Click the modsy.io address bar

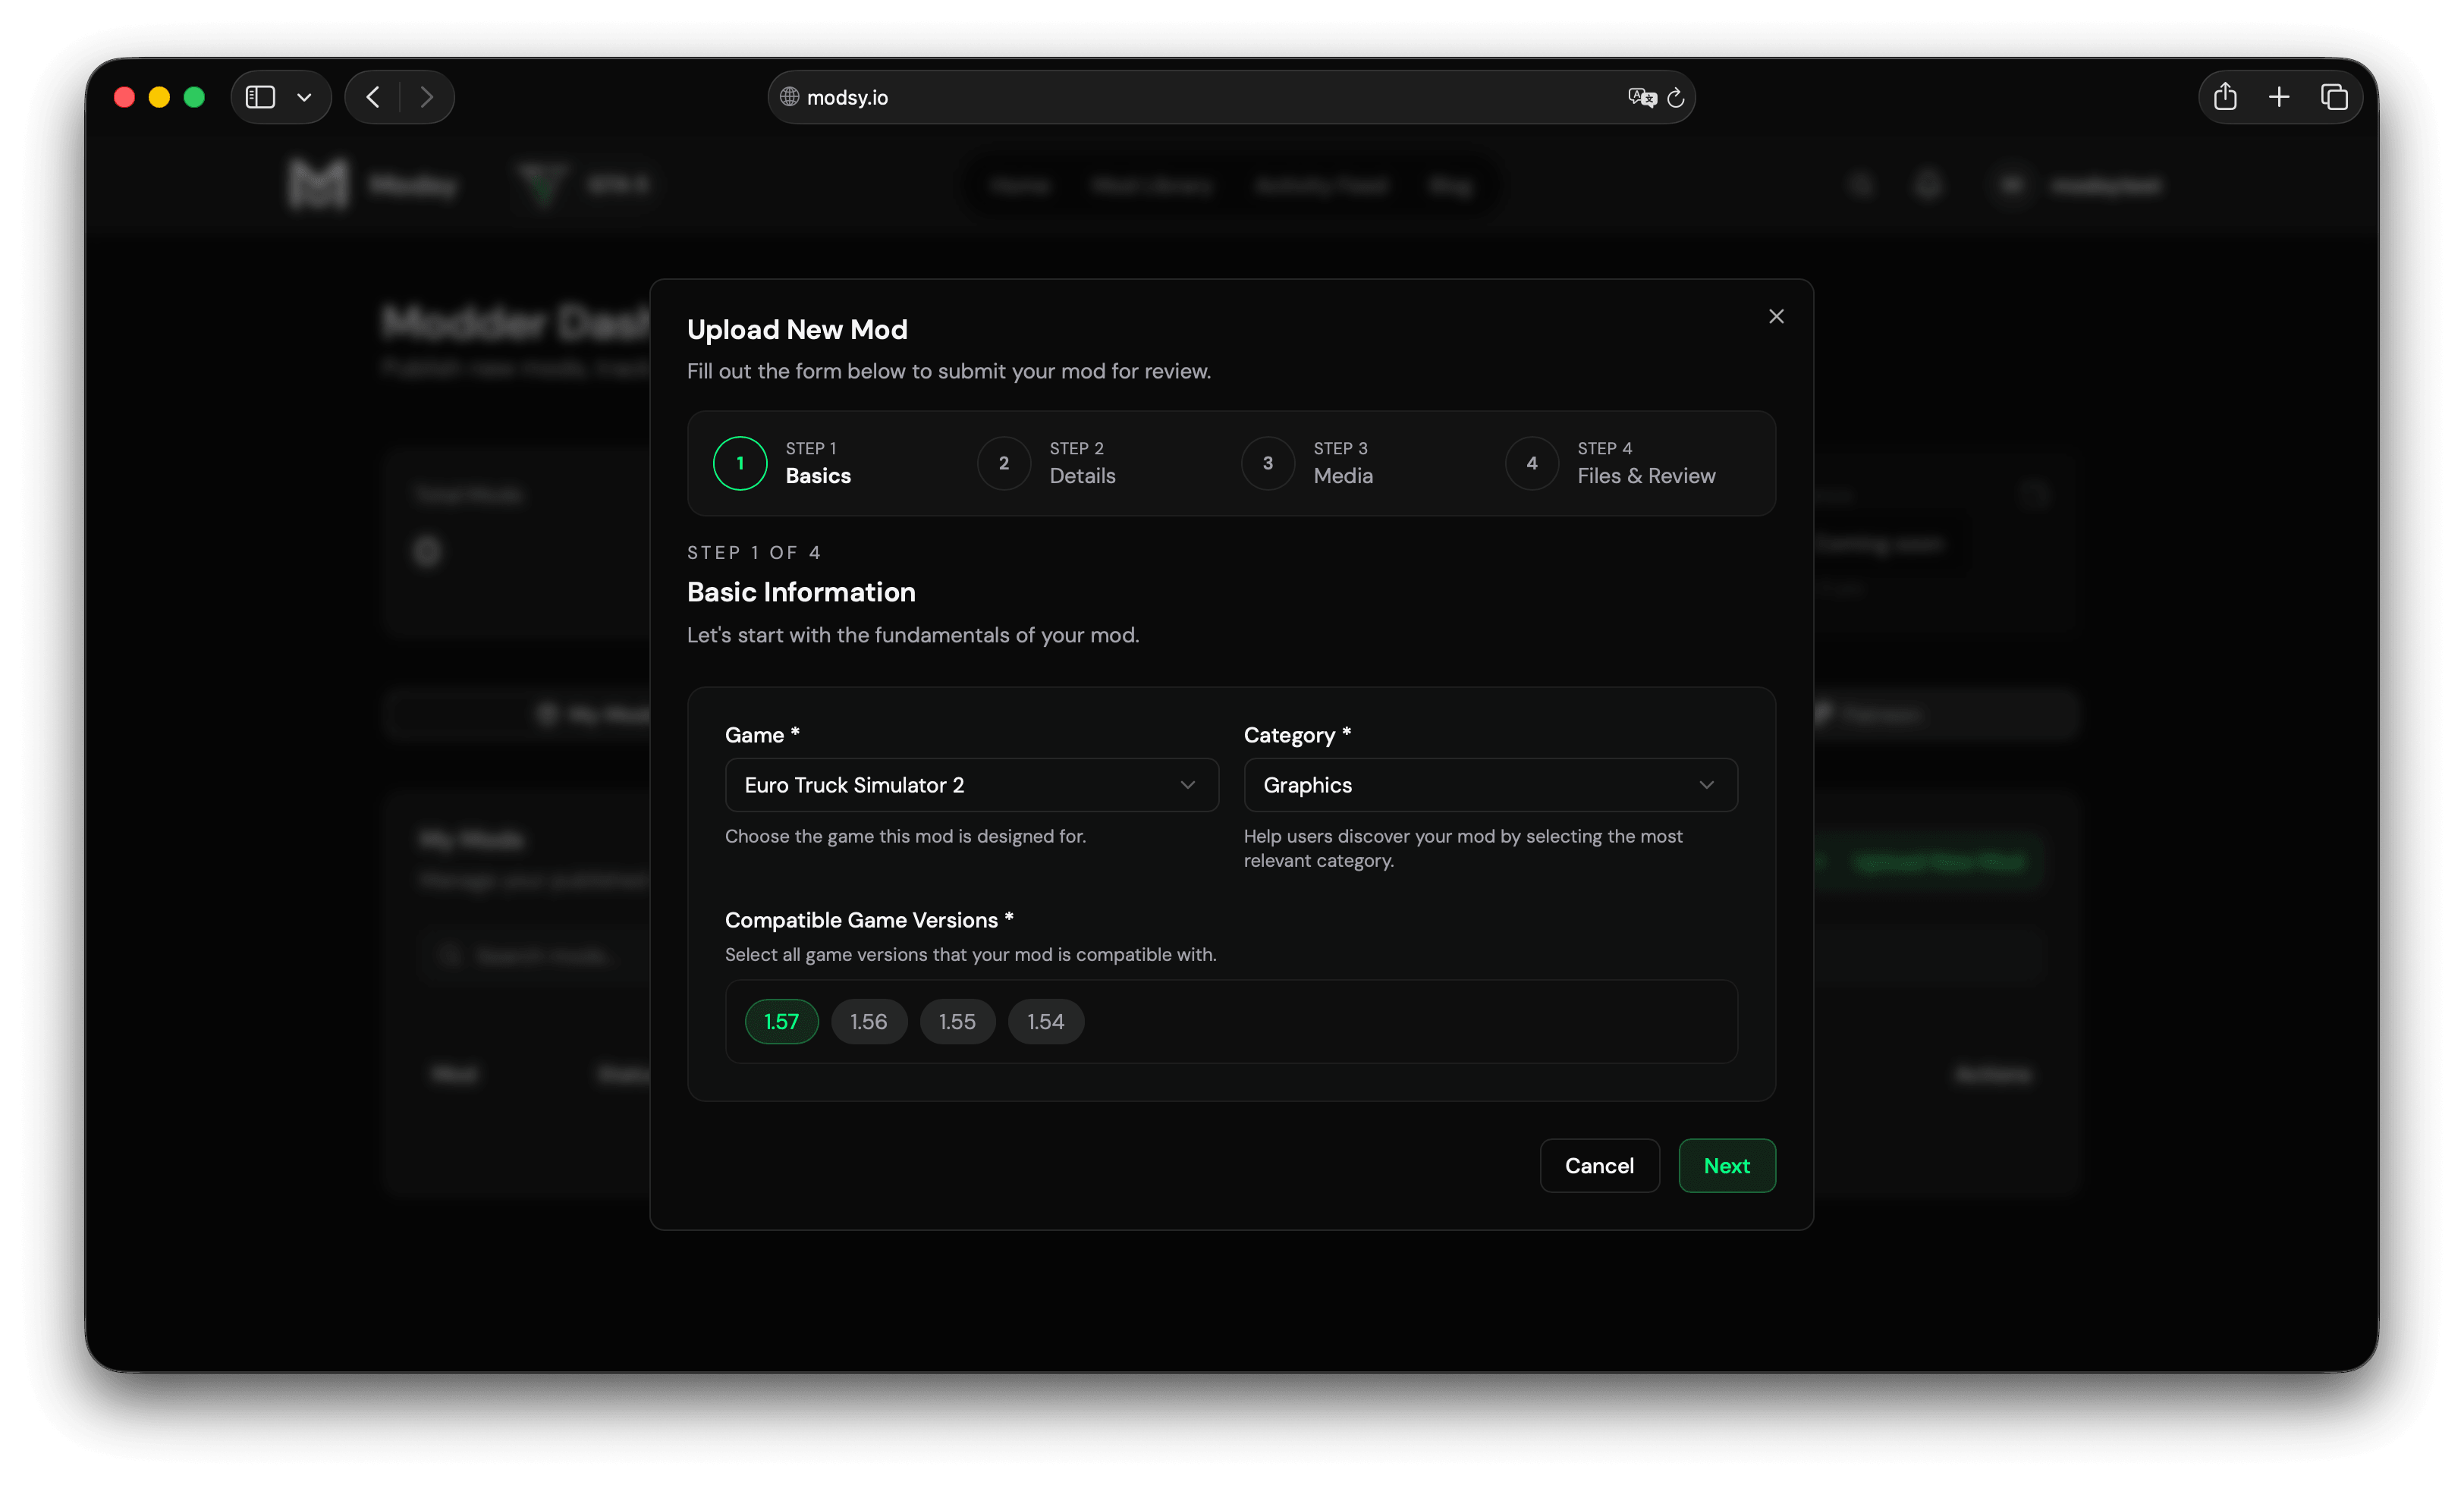coord(1200,97)
